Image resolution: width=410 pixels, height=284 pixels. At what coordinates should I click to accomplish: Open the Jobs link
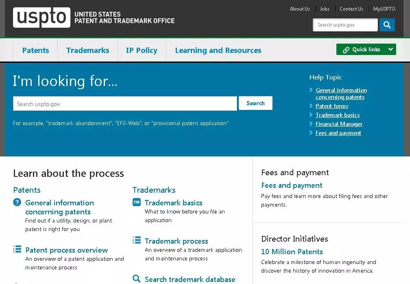(325, 9)
